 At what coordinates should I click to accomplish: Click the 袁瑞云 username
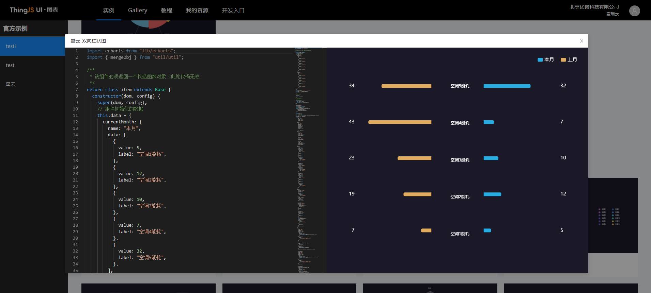(x=613, y=14)
